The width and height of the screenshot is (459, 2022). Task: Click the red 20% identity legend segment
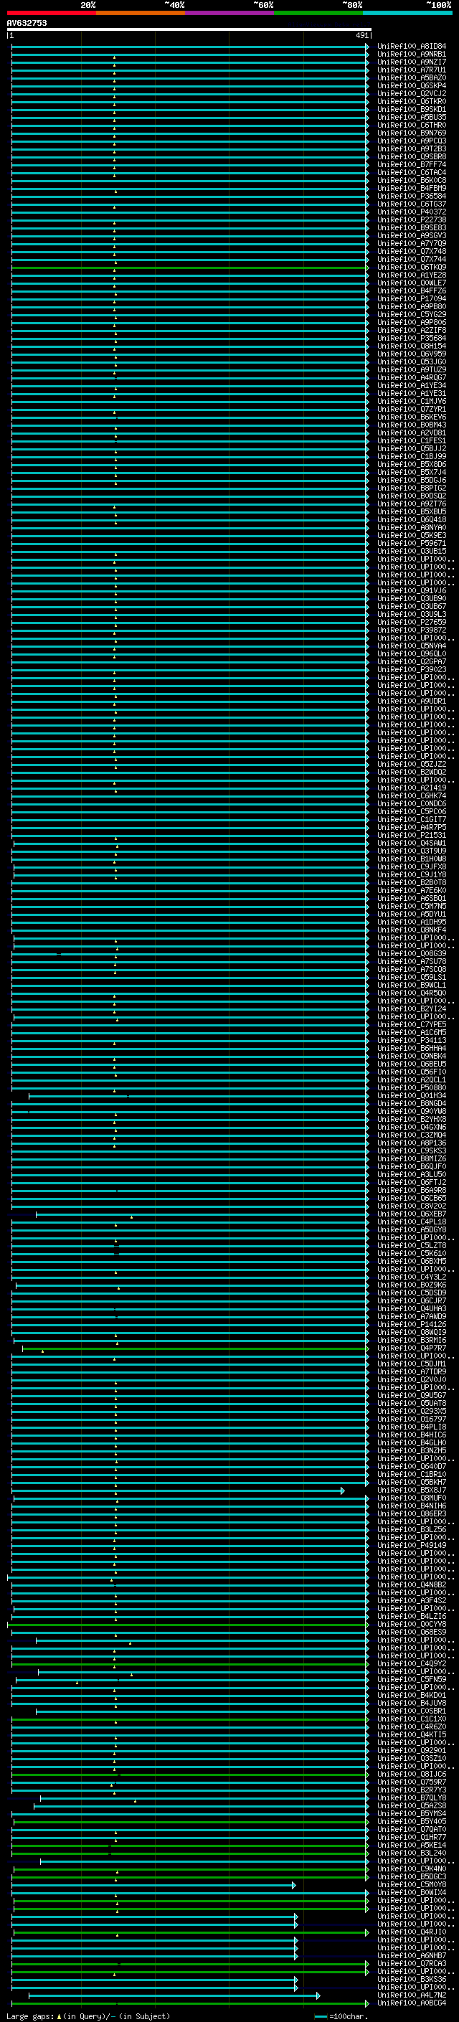pos(51,13)
